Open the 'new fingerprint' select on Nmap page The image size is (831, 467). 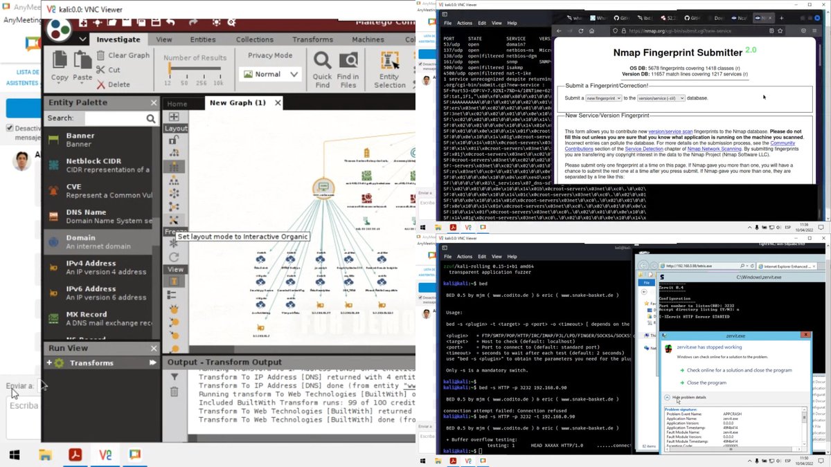604,98
